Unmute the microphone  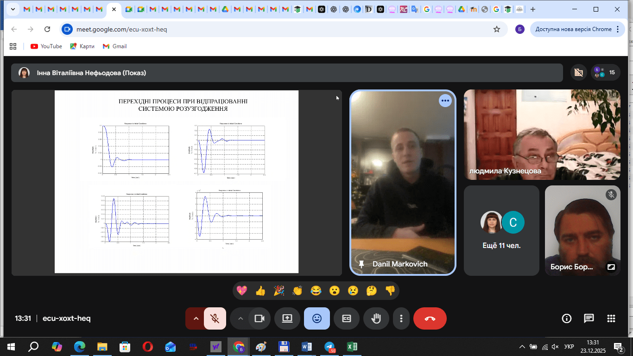tap(215, 318)
